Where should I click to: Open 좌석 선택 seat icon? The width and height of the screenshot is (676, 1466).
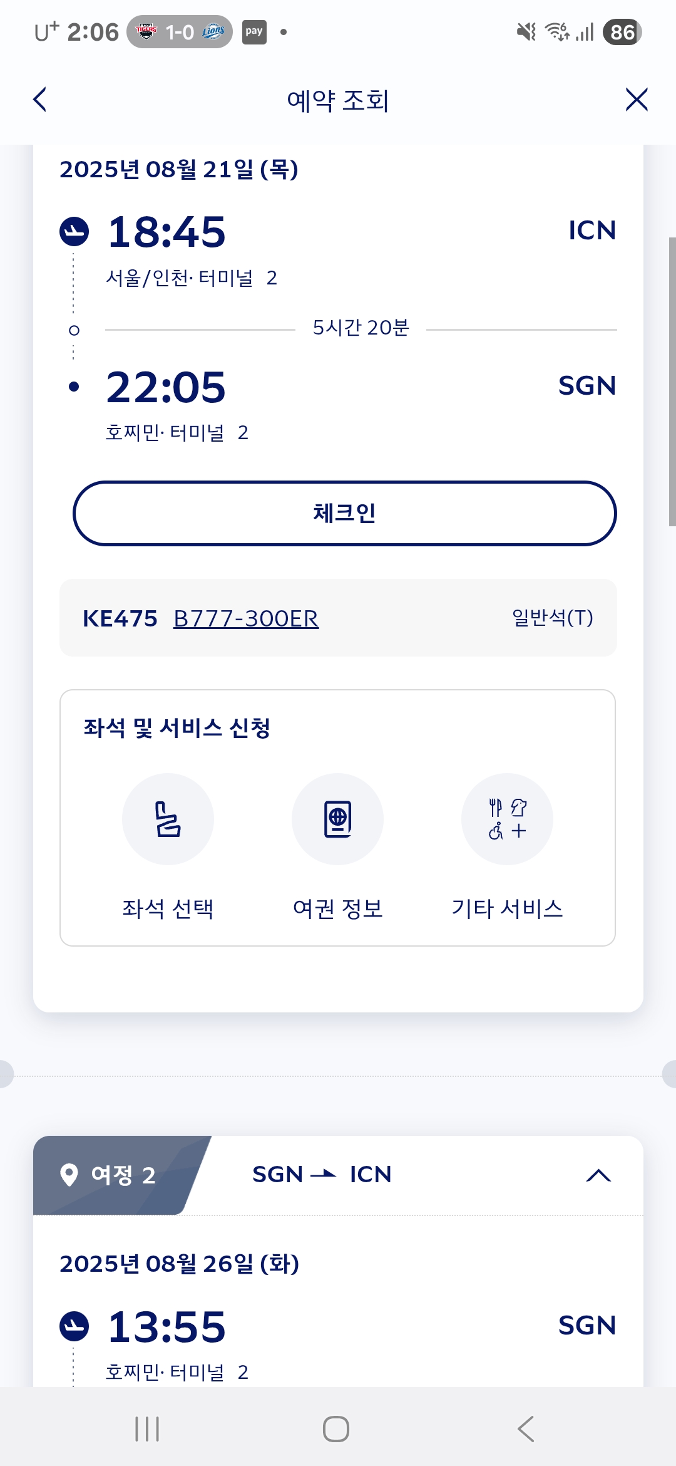[168, 819]
